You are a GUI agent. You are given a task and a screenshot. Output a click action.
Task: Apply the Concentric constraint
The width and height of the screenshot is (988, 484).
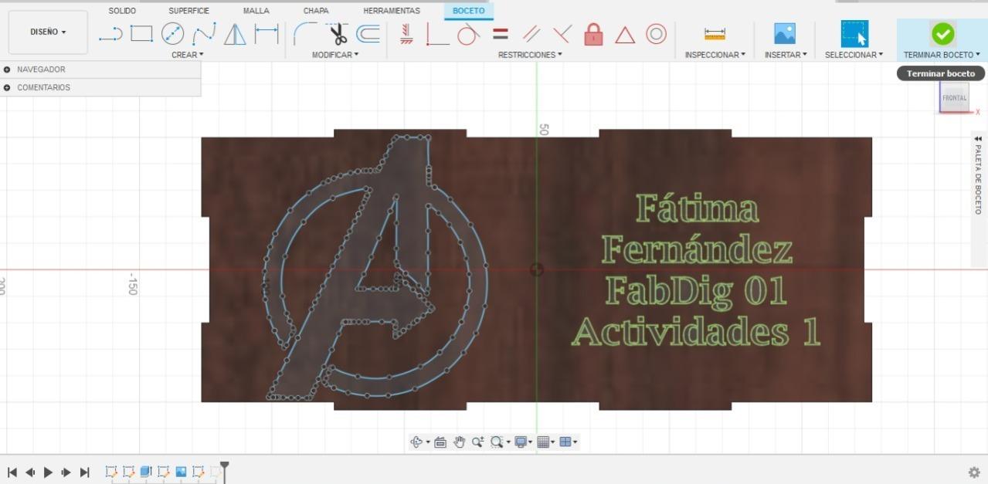[656, 34]
